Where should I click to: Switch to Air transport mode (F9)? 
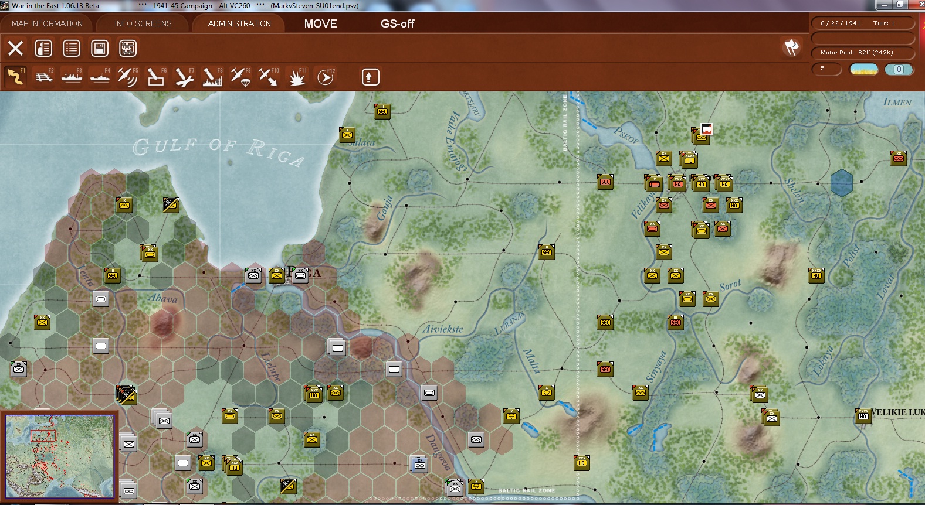(240, 77)
